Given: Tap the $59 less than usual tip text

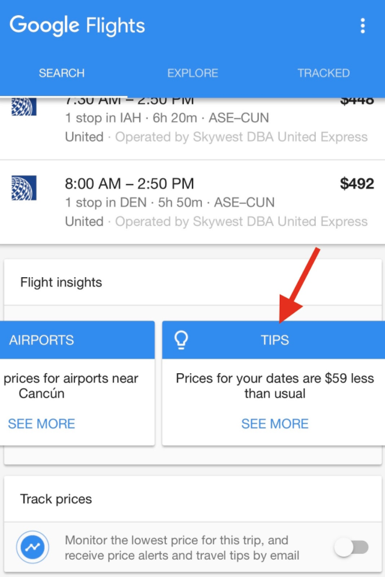Looking at the screenshot, I should (x=275, y=385).
